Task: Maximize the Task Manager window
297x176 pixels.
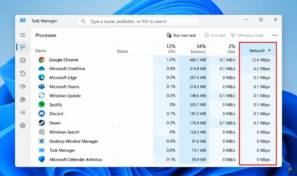Action: 261,19
